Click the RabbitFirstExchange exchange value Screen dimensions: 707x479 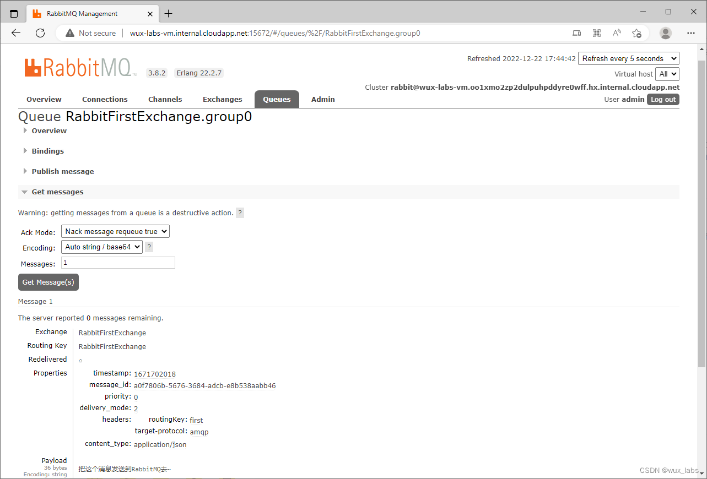112,333
